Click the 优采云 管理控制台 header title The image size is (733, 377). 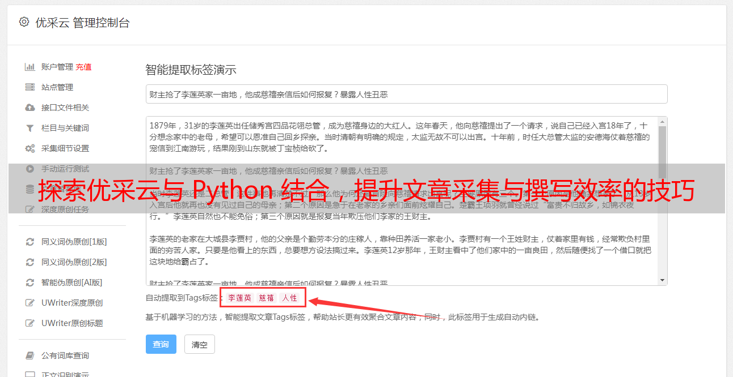pos(82,23)
